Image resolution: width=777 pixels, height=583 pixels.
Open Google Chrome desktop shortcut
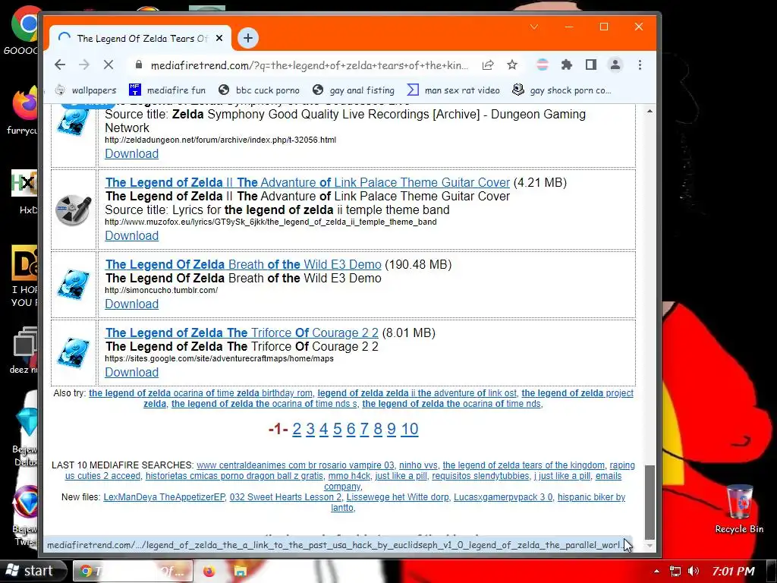[25, 30]
